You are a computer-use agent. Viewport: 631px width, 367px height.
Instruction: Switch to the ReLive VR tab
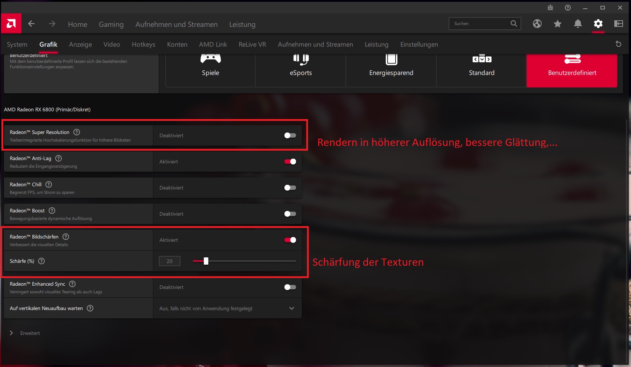pyautogui.click(x=252, y=44)
